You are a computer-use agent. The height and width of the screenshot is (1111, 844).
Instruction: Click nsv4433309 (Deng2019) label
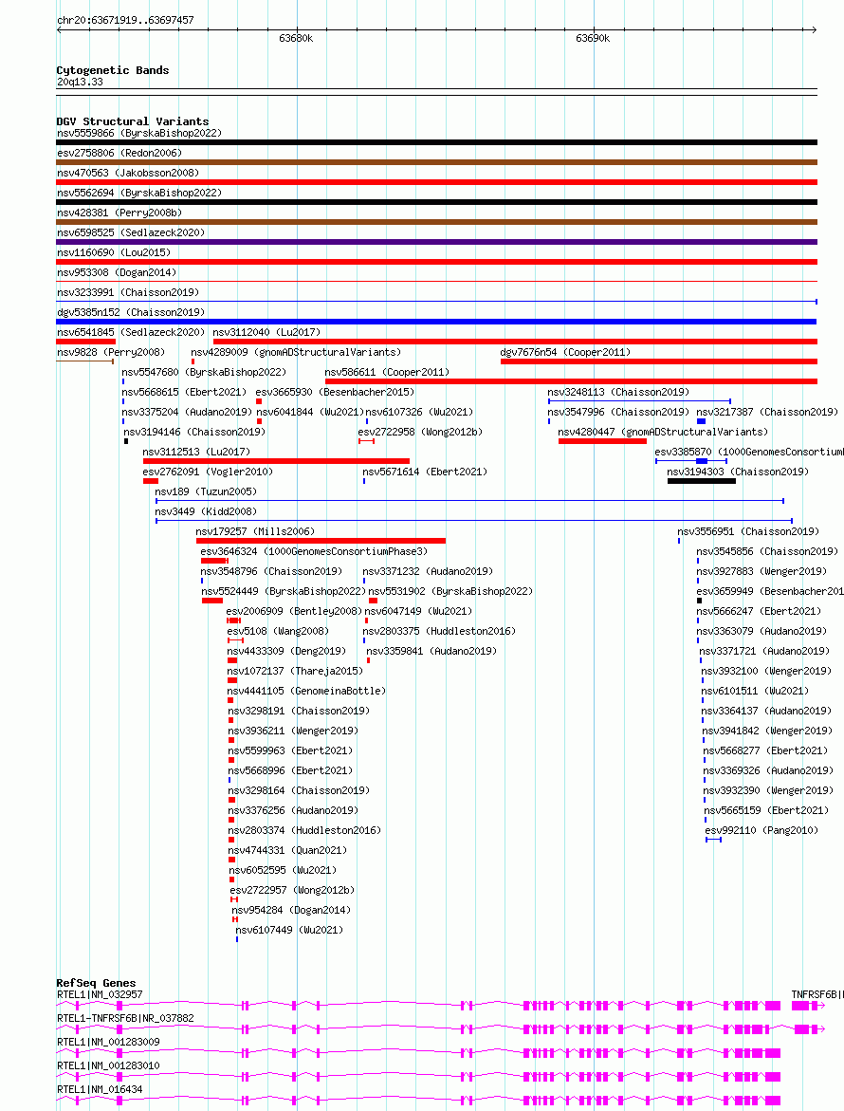286,651
